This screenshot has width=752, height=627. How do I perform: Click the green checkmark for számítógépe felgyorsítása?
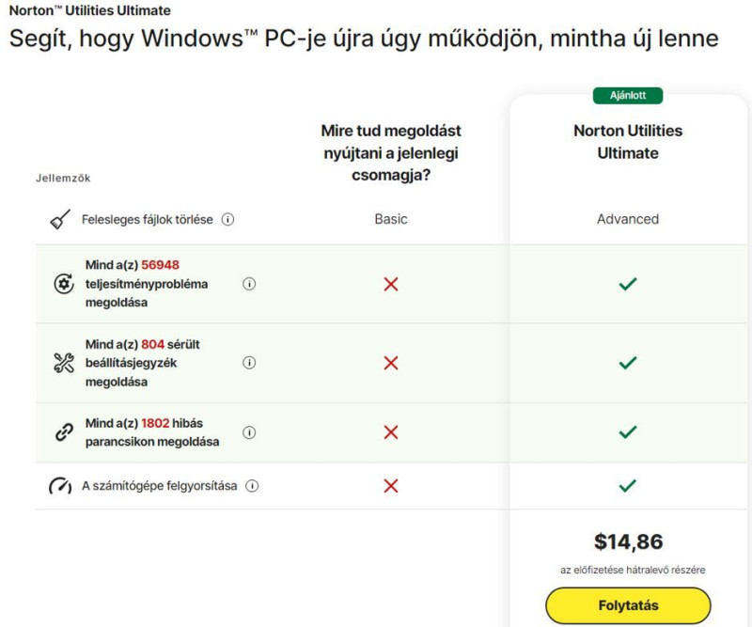tap(628, 485)
